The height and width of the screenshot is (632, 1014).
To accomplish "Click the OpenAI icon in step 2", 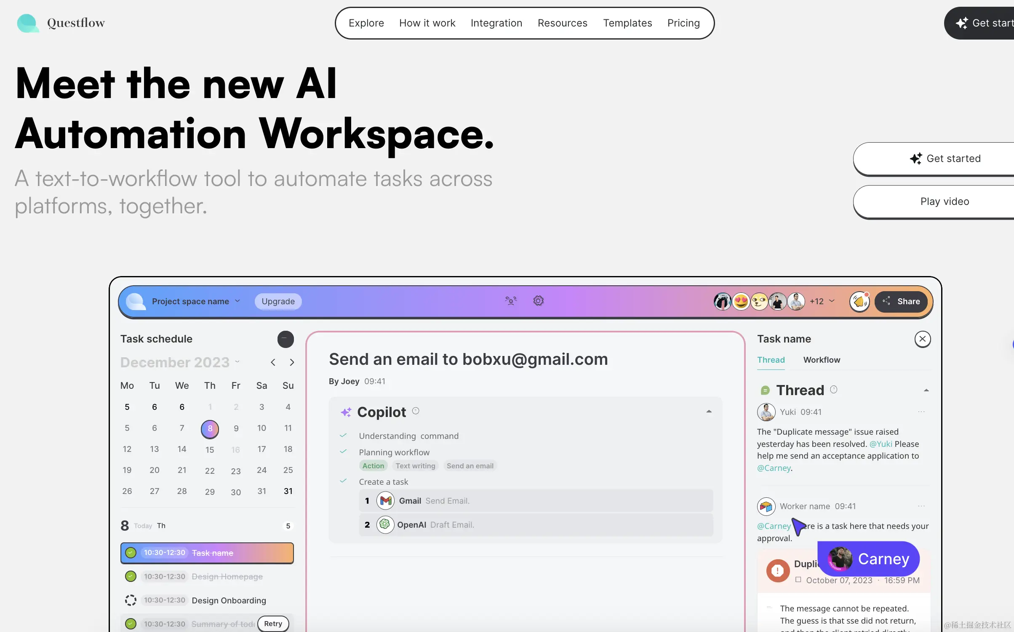I will [x=384, y=524].
